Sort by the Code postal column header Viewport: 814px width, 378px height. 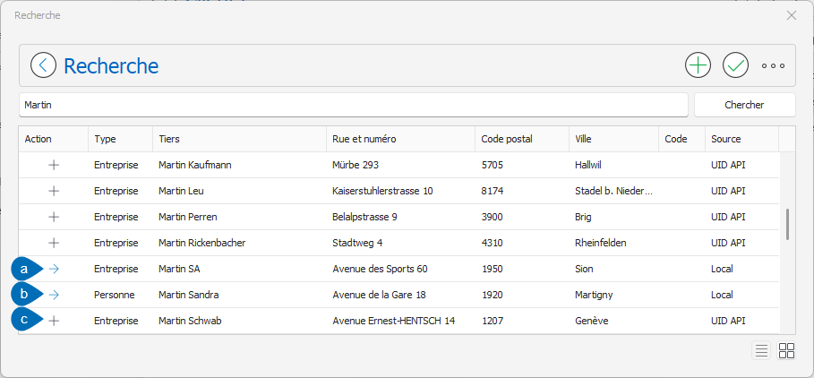click(x=522, y=139)
